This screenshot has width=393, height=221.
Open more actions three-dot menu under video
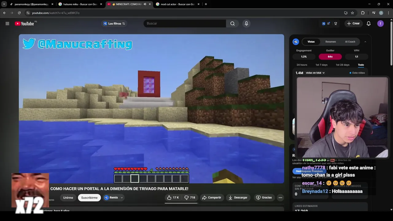[x=280, y=198]
